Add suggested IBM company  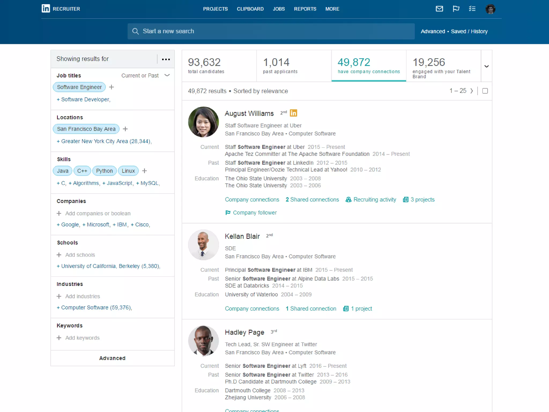coord(120,225)
